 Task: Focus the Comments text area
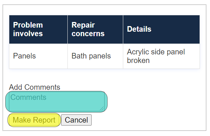point(57,102)
